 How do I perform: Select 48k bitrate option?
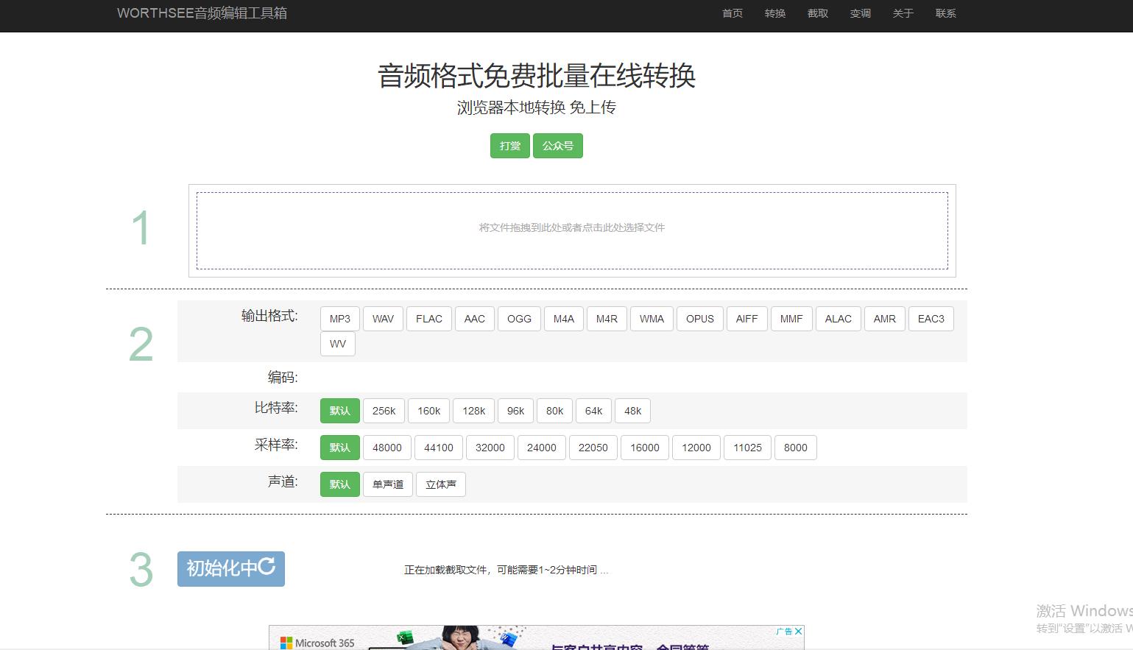point(632,411)
